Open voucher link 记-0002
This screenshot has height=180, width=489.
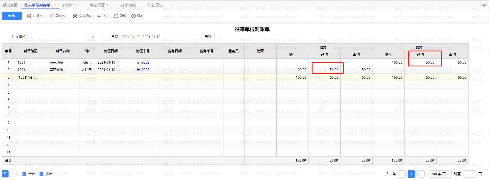pyautogui.click(x=143, y=62)
